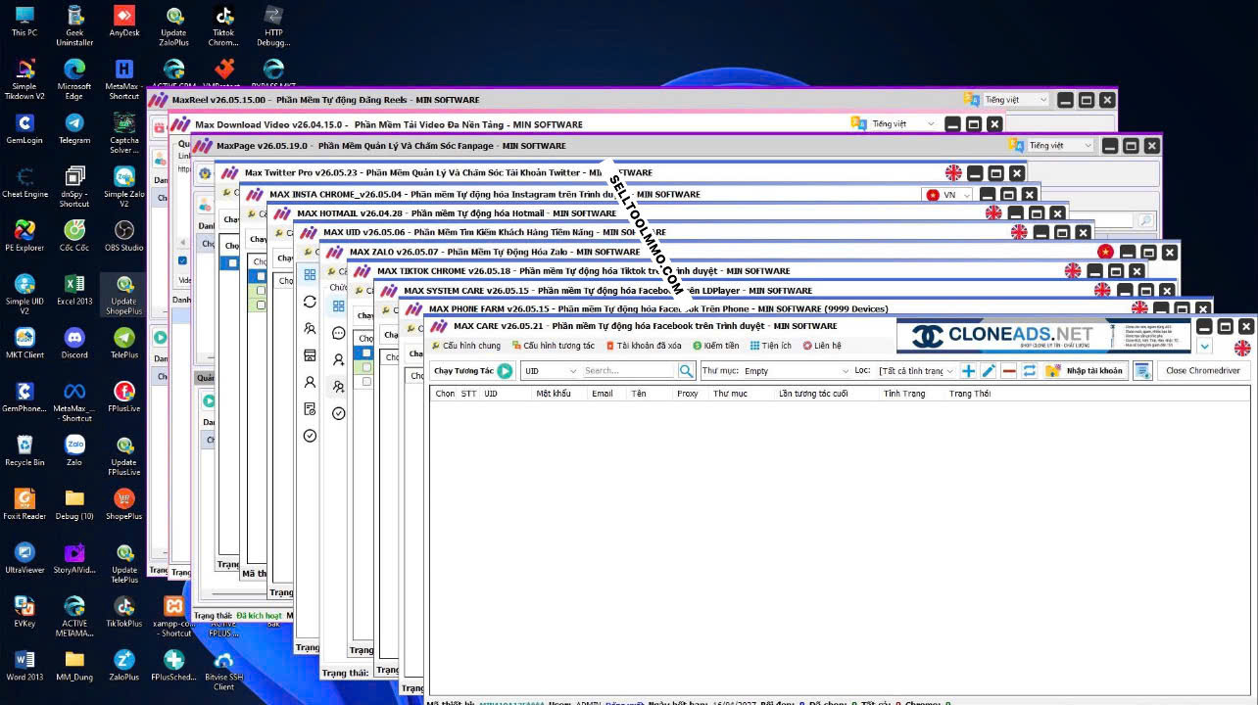Click Close Chromedriver button
1258x705 pixels.
(x=1202, y=371)
